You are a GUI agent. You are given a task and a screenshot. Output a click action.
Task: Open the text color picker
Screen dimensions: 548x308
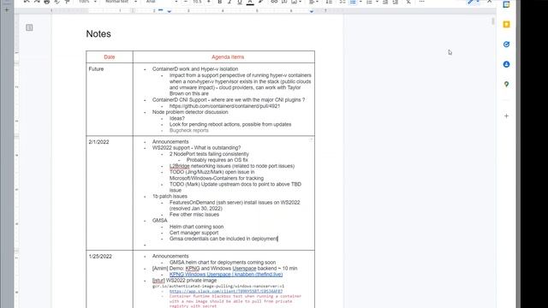tap(250, 2)
